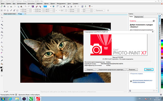Select the Mask Transform tool in toolbox

2,18
